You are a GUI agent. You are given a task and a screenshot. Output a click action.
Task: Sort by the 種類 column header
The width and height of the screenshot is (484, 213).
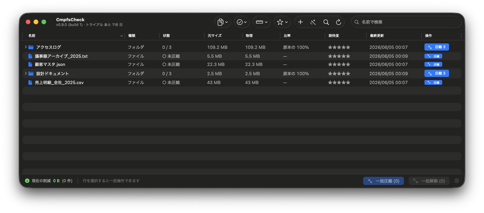pyautogui.click(x=132, y=36)
